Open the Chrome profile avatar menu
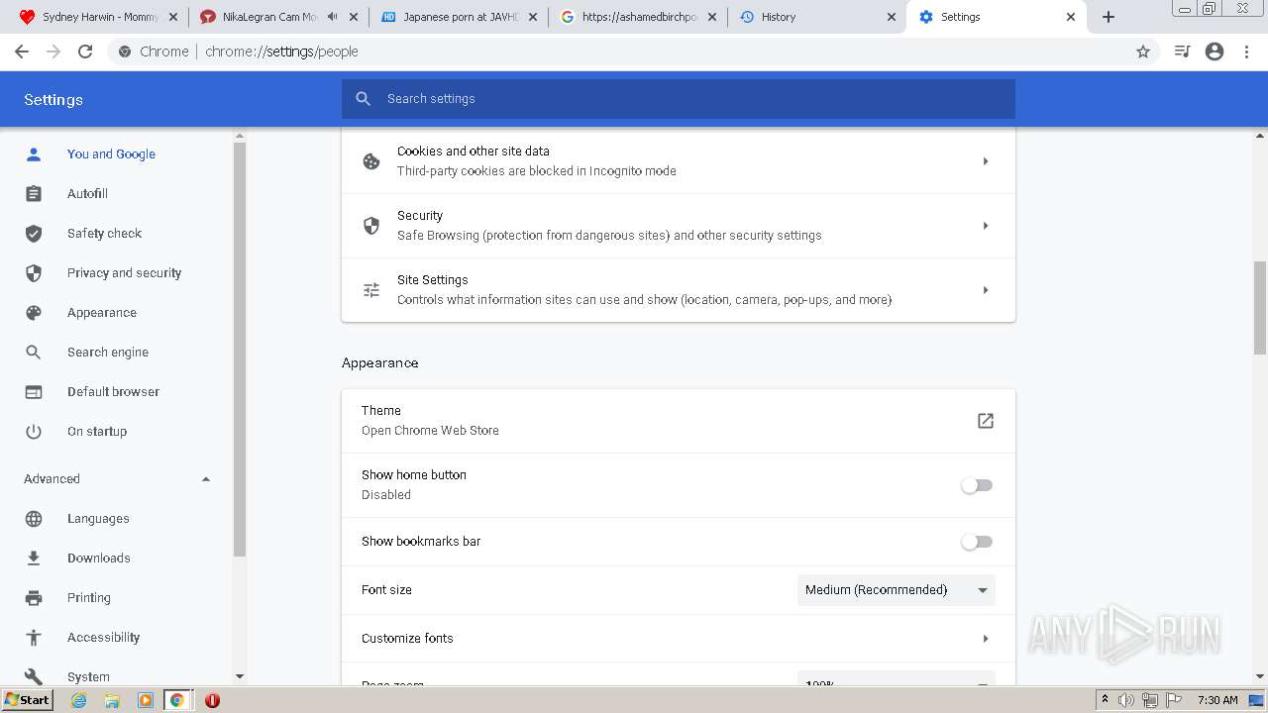Screen dimensions: 1268x713 (x=1215, y=51)
